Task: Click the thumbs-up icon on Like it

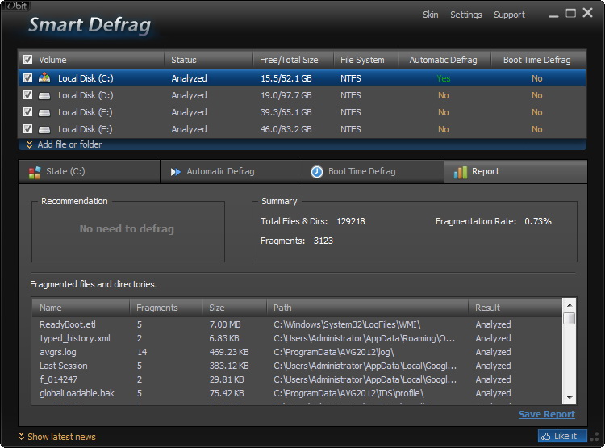Action: (x=545, y=437)
